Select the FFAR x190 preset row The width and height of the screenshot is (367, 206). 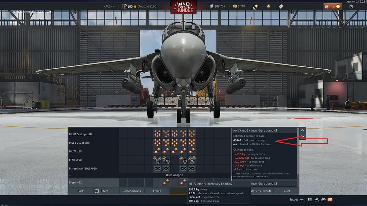point(75,160)
